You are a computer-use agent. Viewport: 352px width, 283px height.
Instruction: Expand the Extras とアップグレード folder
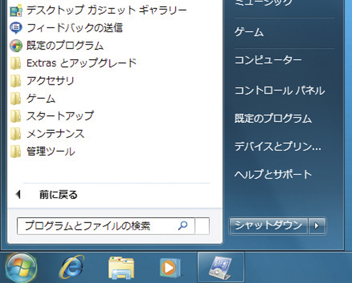point(74,63)
